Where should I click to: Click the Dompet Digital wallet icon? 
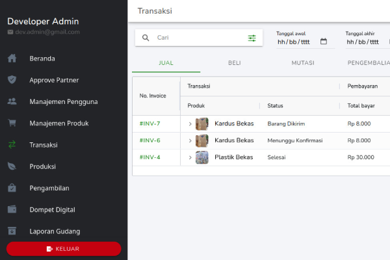tap(12, 209)
